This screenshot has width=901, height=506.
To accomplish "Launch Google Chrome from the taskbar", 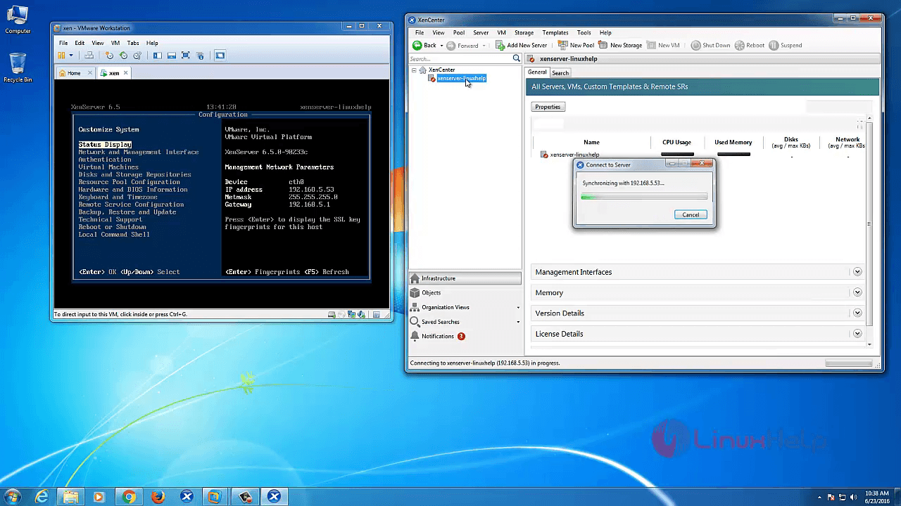I will [129, 497].
